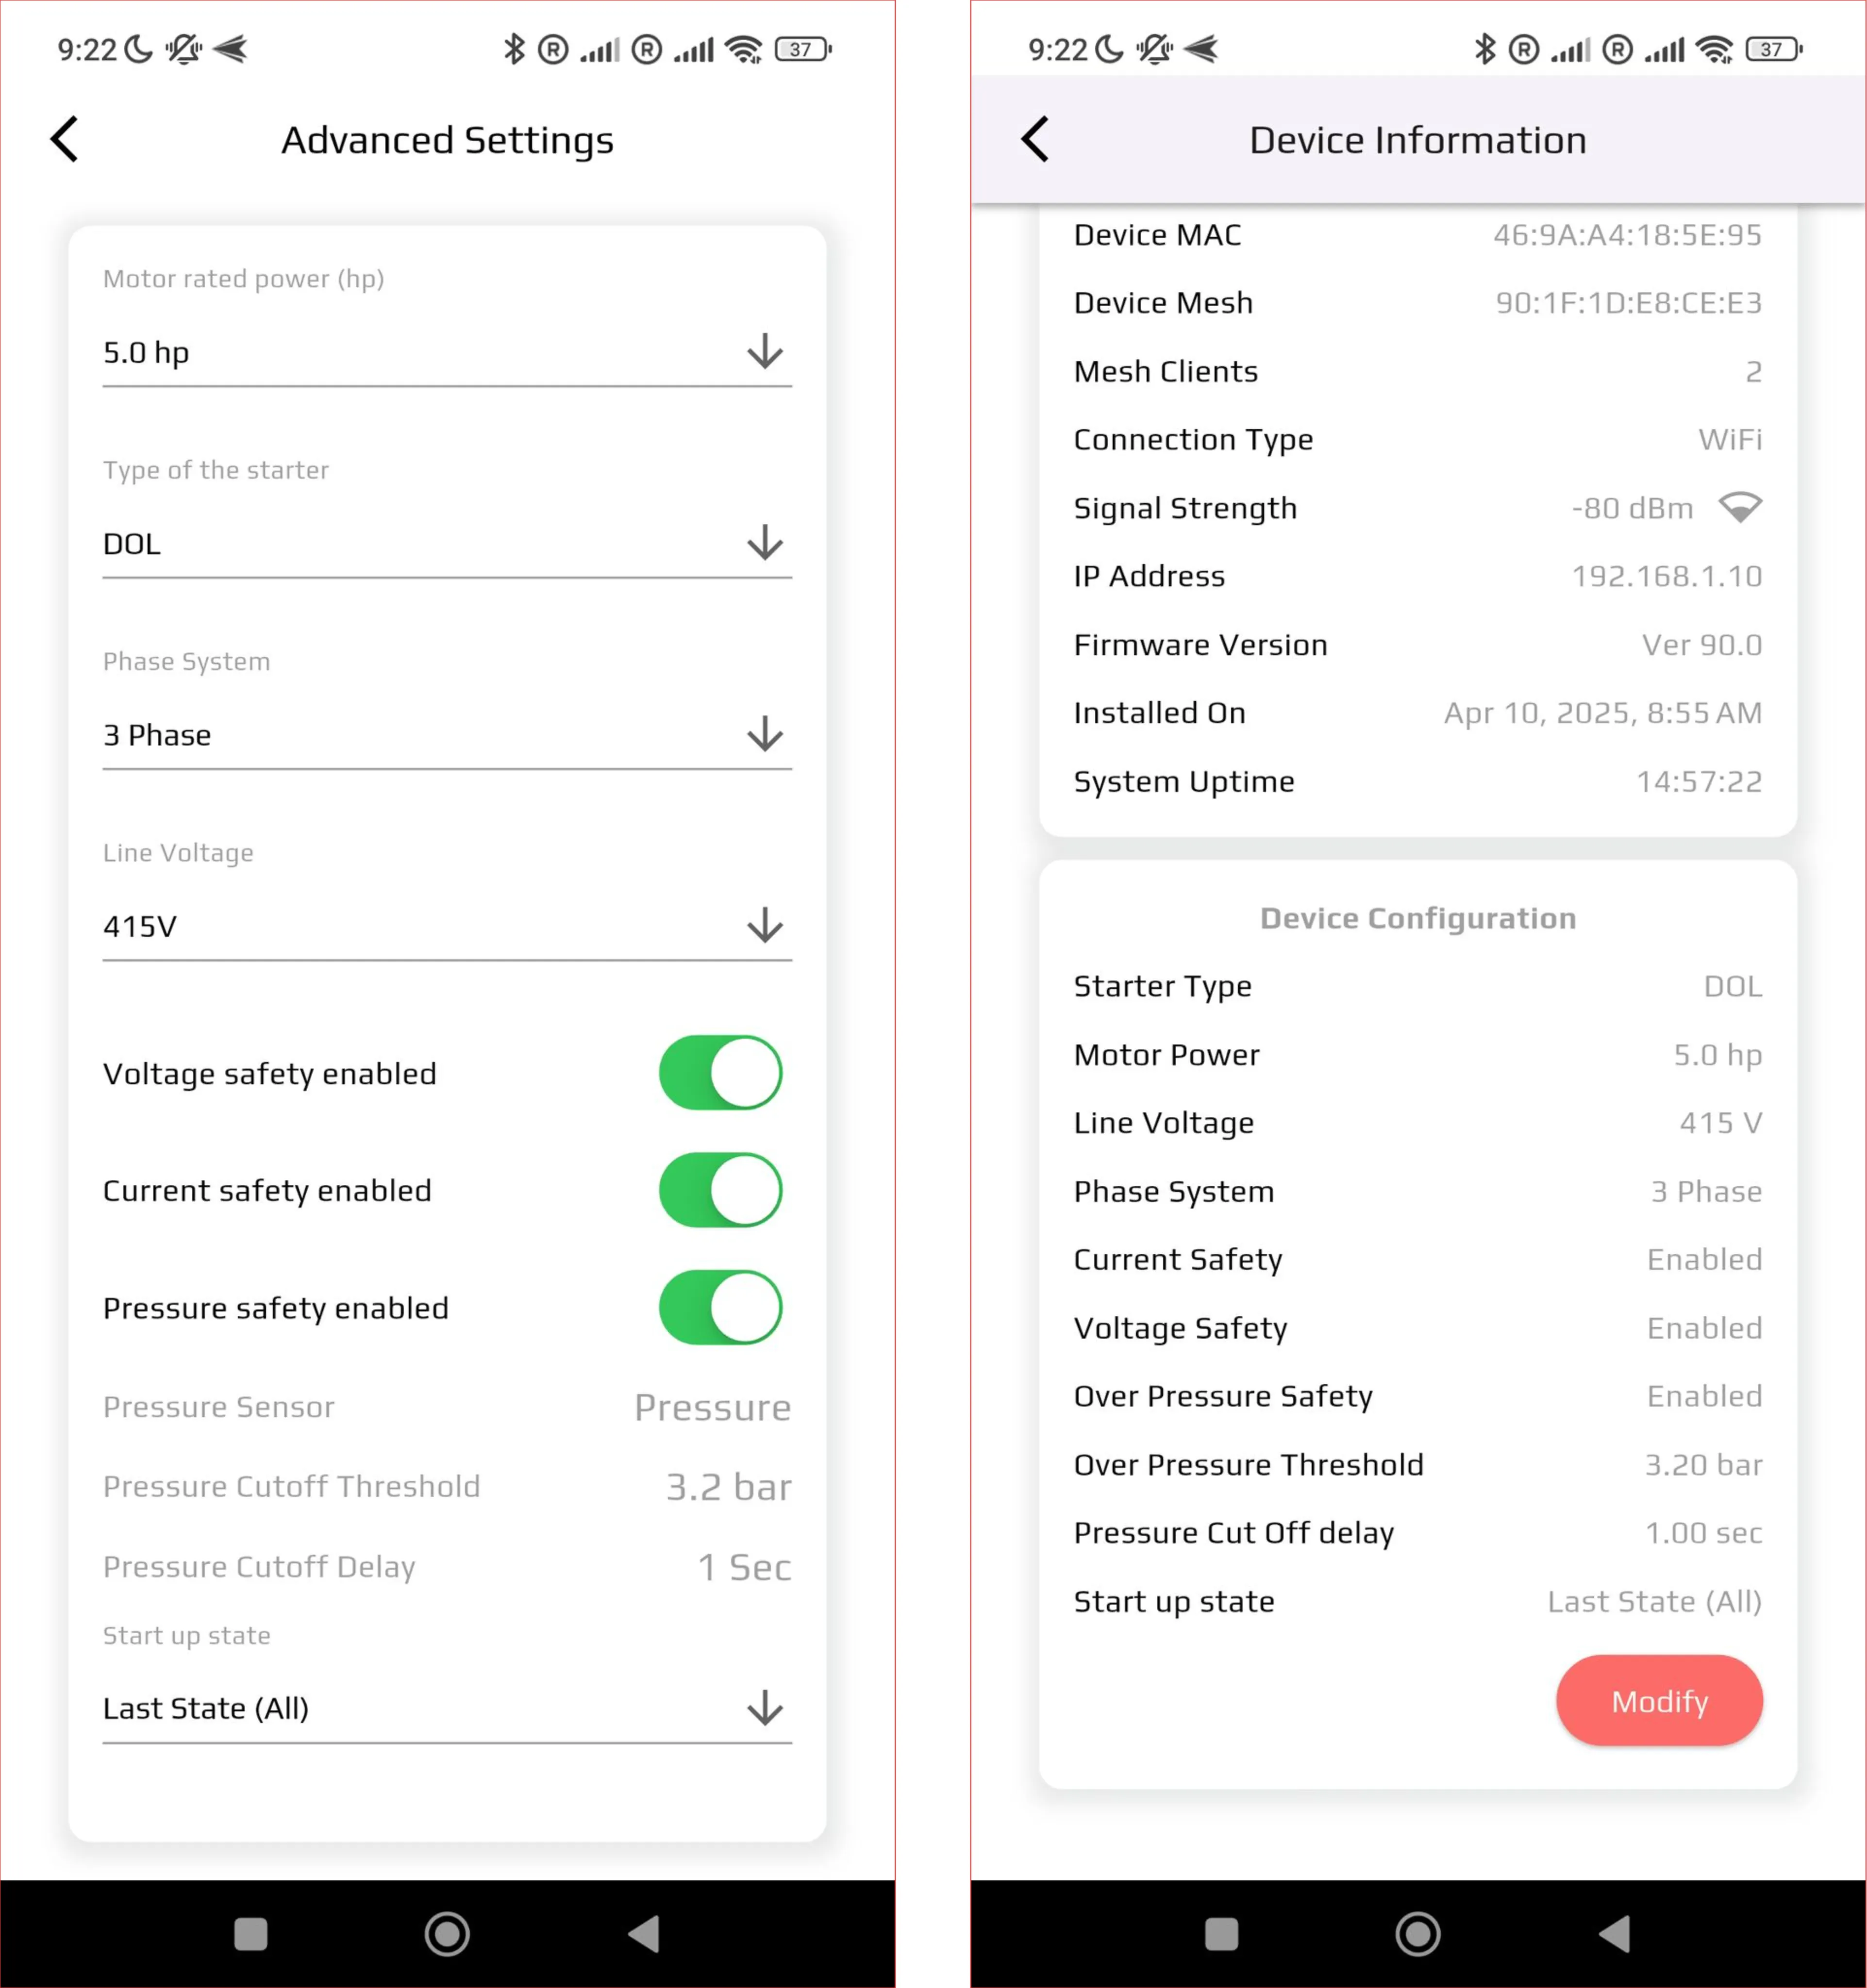The height and width of the screenshot is (1988, 1867).
Task: Expand Start up state dropdown
Action: pyautogui.click(x=447, y=1708)
